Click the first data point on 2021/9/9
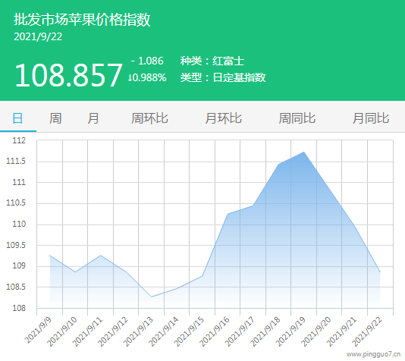This screenshot has height=361, width=405. [50, 256]
